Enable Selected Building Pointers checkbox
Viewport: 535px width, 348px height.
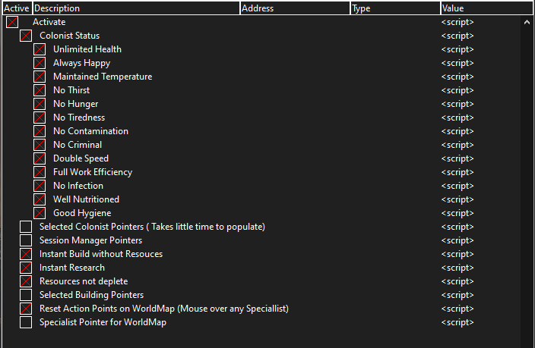coord(26,295)
